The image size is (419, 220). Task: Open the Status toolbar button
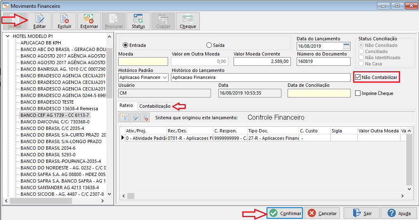point(138,21)
